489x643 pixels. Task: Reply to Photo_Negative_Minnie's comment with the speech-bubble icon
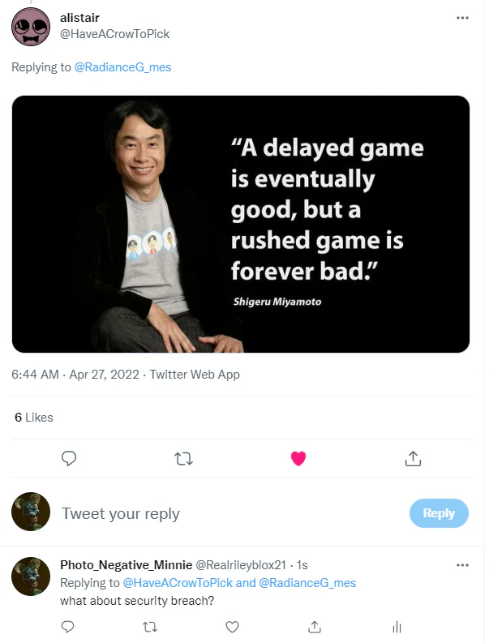pos(68,627)
